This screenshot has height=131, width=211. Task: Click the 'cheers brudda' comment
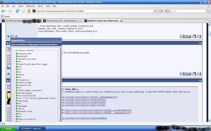click(x=25, y=83)
